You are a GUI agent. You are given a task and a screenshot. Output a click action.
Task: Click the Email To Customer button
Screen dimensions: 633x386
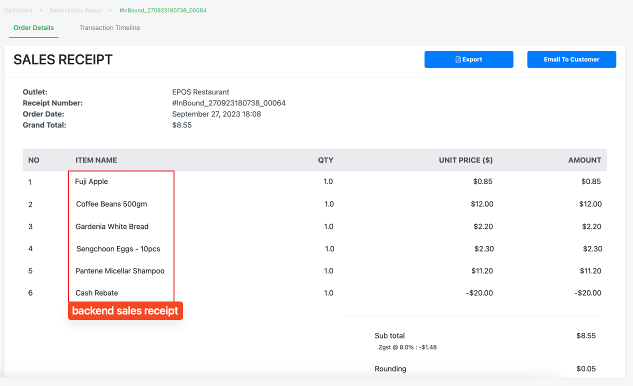(x=571, y=59)
